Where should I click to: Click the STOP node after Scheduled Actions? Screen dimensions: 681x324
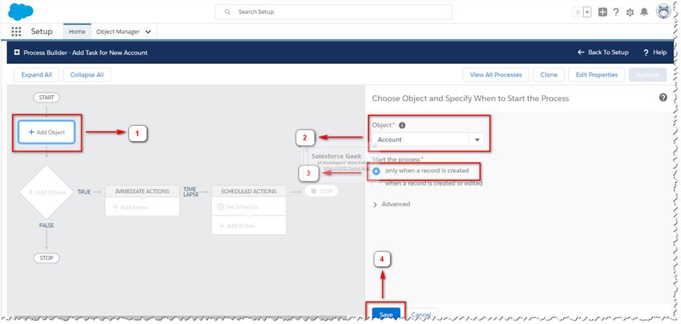click(321, 191)
